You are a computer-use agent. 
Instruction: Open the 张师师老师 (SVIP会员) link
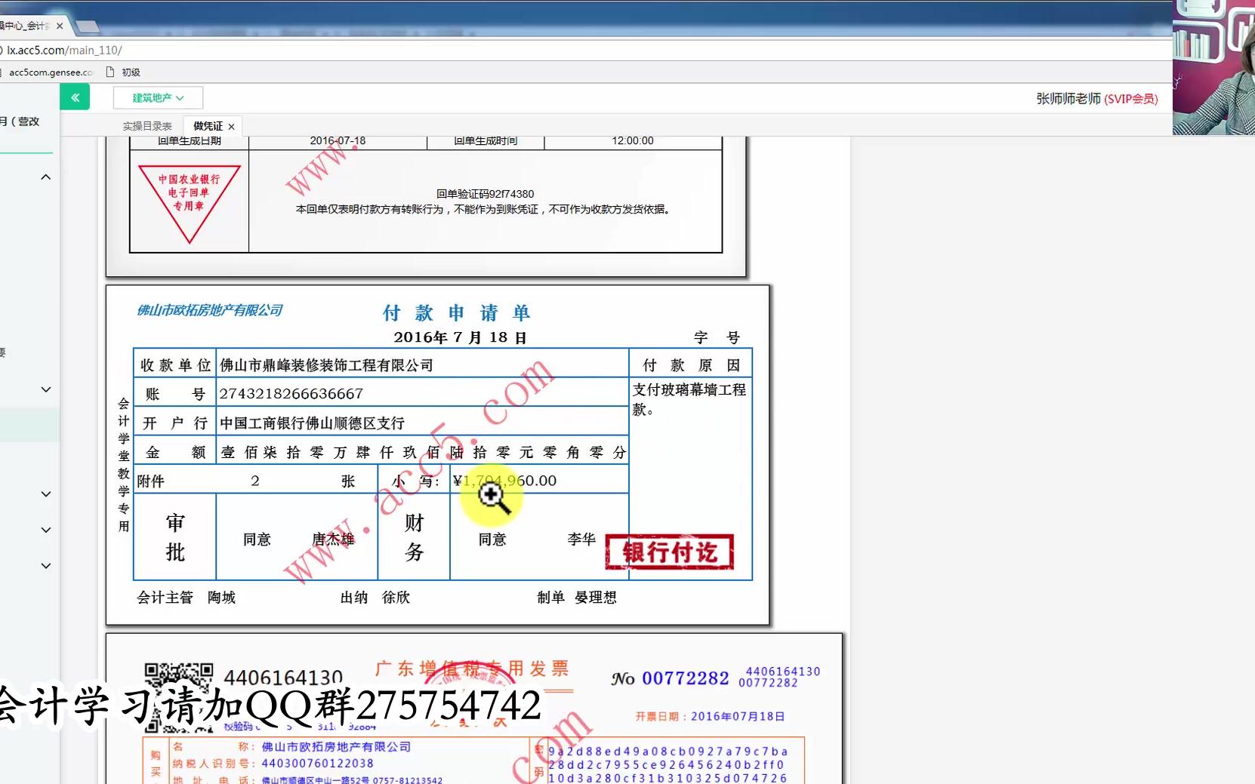pyautogui.click(x=1094, y=98)
